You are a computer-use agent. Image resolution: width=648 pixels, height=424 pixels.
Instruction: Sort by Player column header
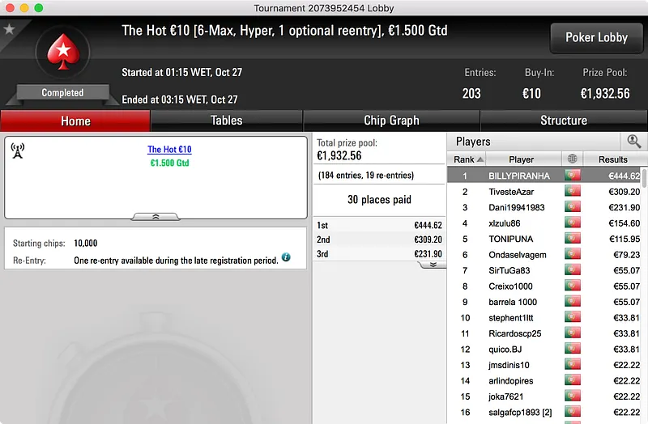click(x=522, y=159)
